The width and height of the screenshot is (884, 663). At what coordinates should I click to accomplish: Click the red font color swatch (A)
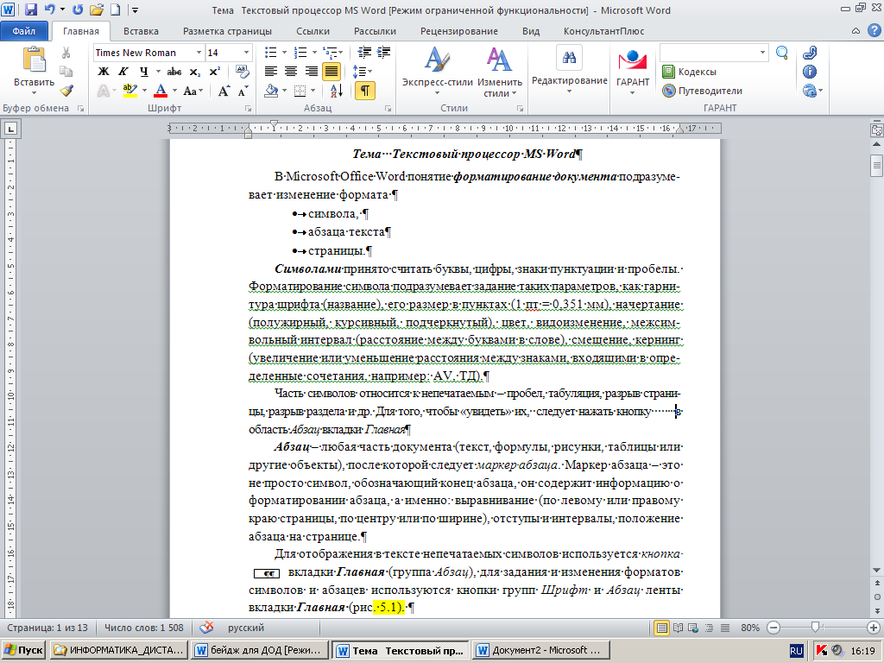point(161,91)
